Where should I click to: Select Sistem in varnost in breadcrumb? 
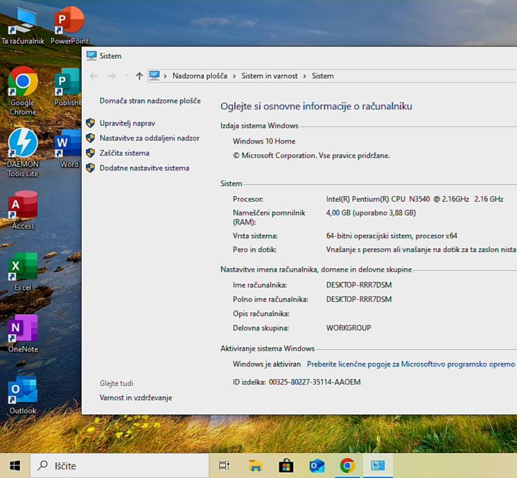270,76
